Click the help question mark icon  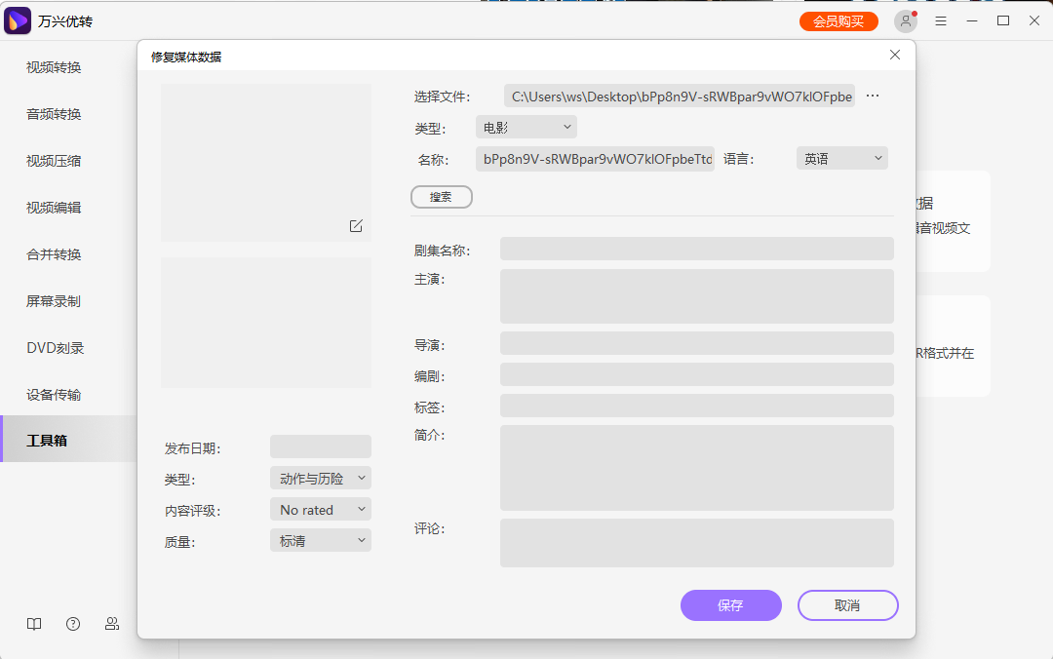pos(73,624)
